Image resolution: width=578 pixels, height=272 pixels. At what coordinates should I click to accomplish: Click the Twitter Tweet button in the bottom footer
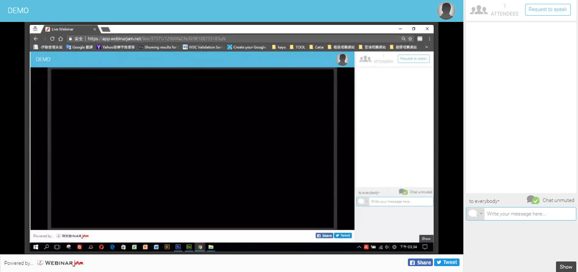[x=446, y=262]
